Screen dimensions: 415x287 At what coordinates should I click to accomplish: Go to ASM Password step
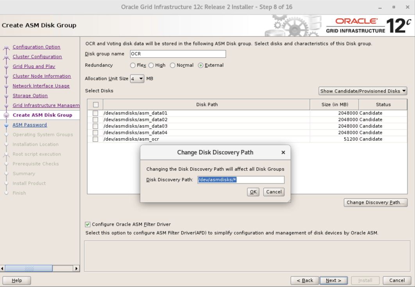tap(30, 125)
